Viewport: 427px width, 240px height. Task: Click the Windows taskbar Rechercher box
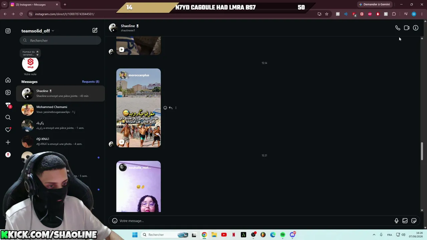pyautogui.click(x=165, y=235)
